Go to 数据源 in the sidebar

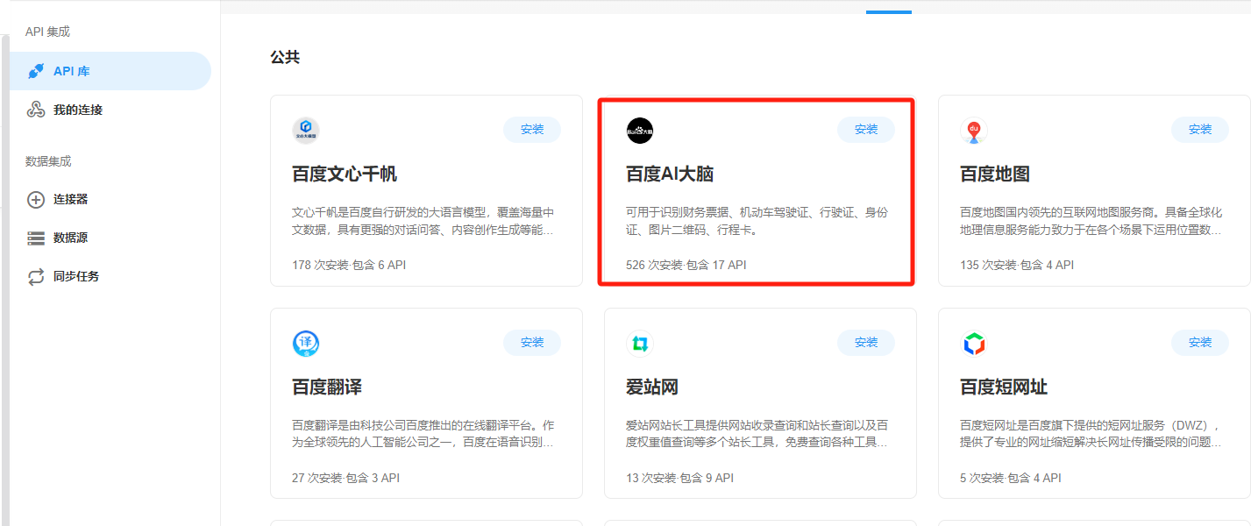tap(70, 238)
